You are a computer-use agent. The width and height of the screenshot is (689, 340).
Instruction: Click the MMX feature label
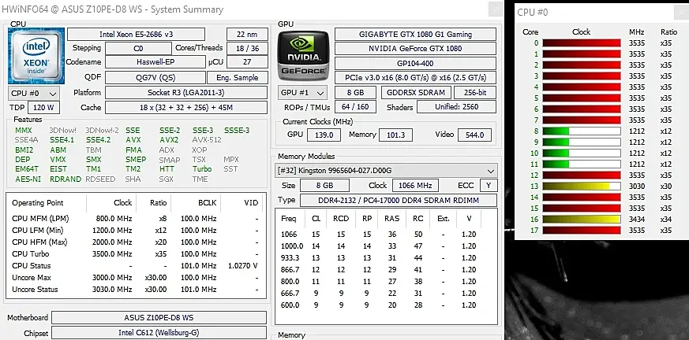click(24, 130)
